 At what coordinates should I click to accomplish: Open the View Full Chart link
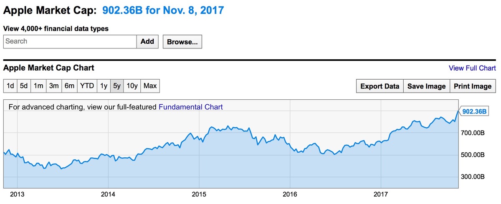472,68
